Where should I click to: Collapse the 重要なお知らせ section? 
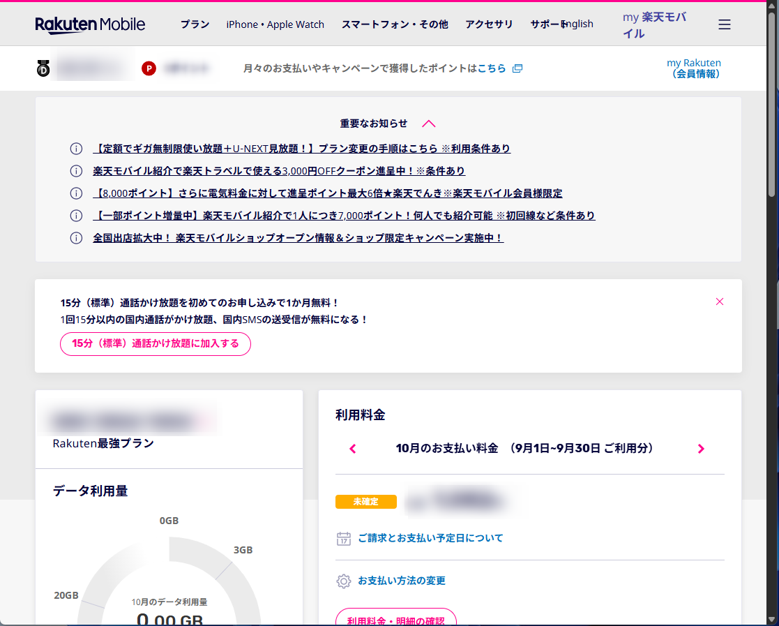click(x=428, y=124)
